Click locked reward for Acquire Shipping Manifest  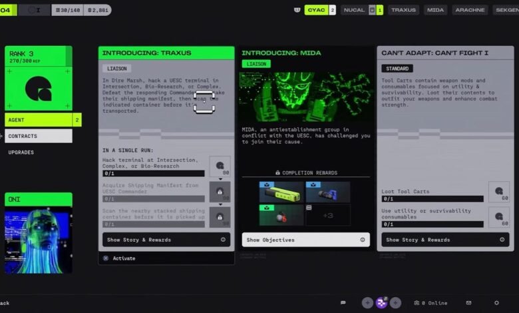(x=220, y=192)
